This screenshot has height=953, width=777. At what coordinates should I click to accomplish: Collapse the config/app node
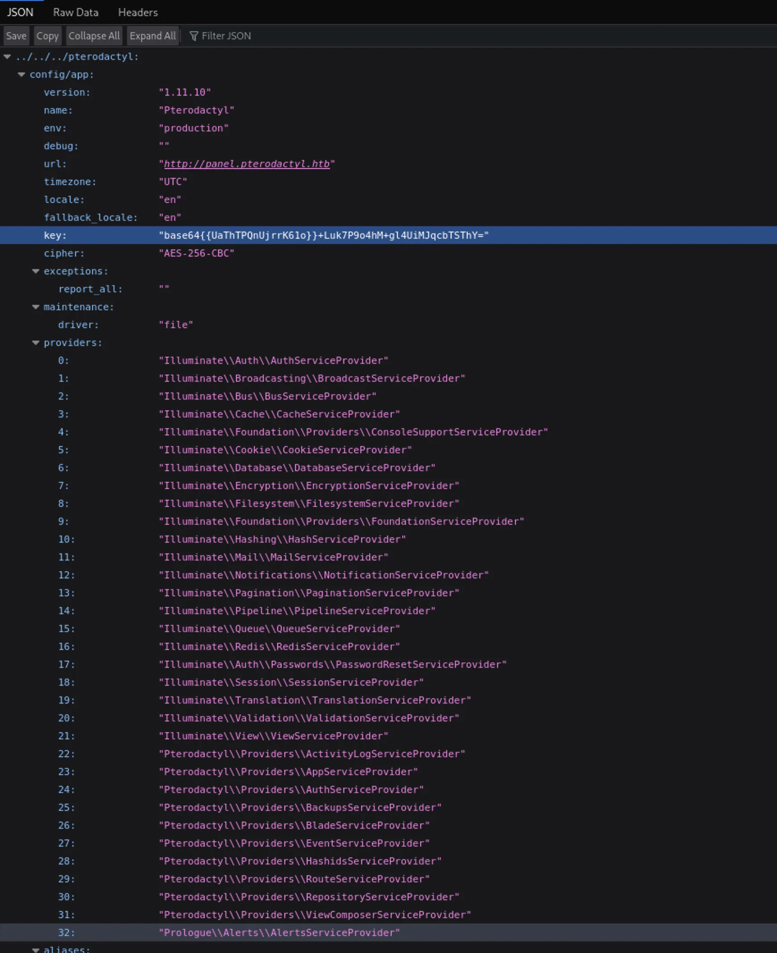pyautogui.click(x=21, y=74)
